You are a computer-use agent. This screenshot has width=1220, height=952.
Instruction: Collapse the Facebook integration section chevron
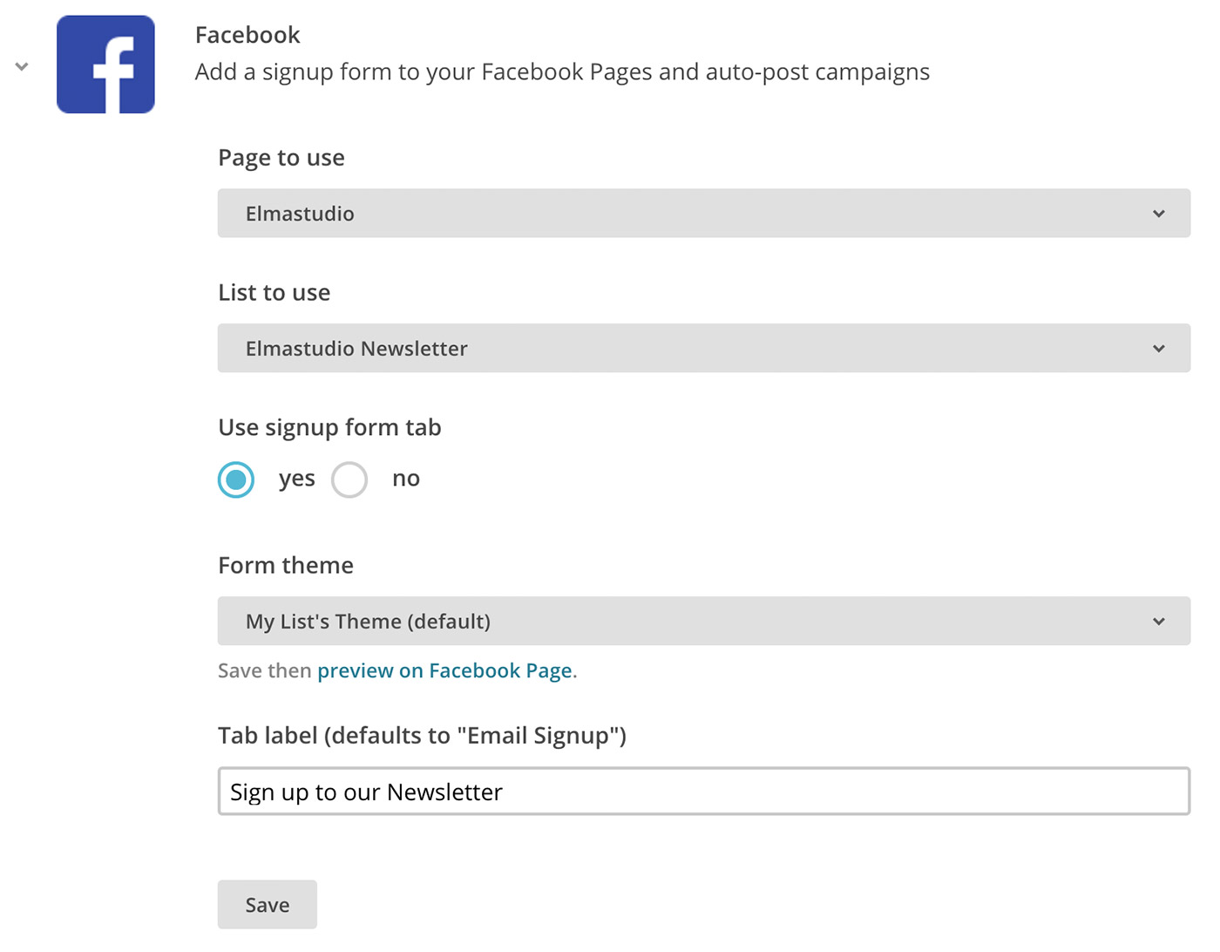22,66
